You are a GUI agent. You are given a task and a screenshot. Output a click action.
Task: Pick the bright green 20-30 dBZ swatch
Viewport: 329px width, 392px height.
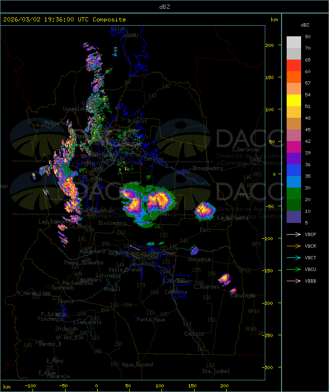pos(294,194)
